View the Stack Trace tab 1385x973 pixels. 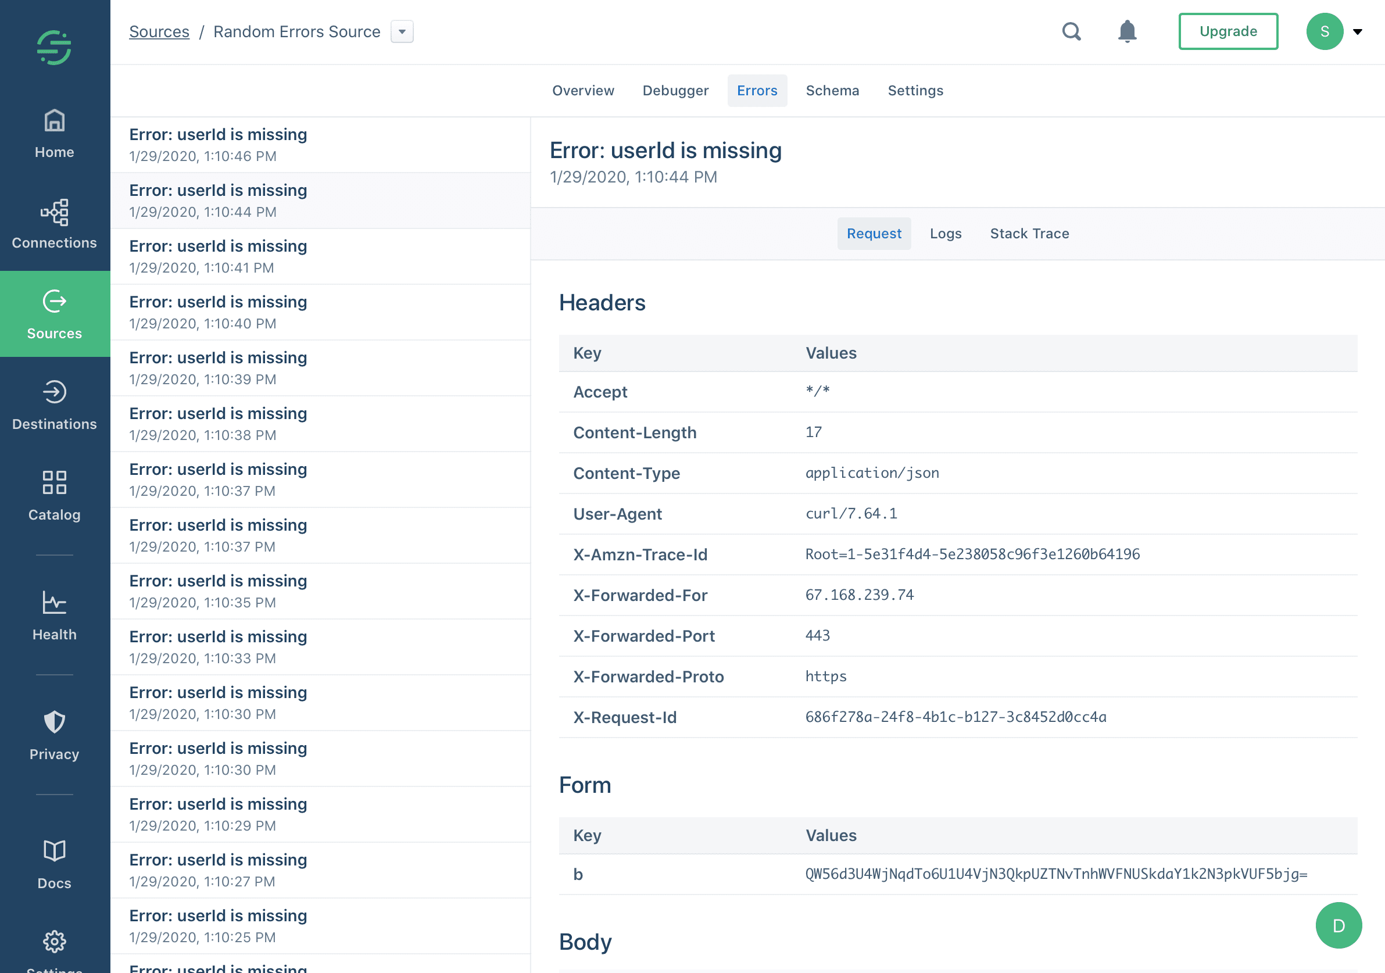pyautogui.click(x=1029, y=234)
